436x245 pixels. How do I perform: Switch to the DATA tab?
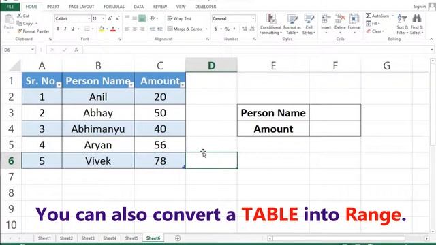[139, 7]
